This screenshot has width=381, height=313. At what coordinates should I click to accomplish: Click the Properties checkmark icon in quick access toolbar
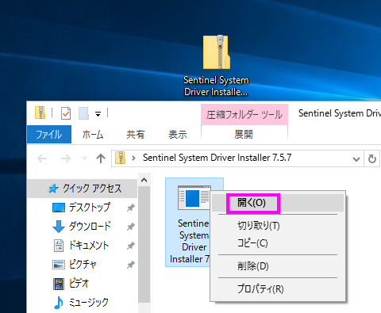(66, 113)
